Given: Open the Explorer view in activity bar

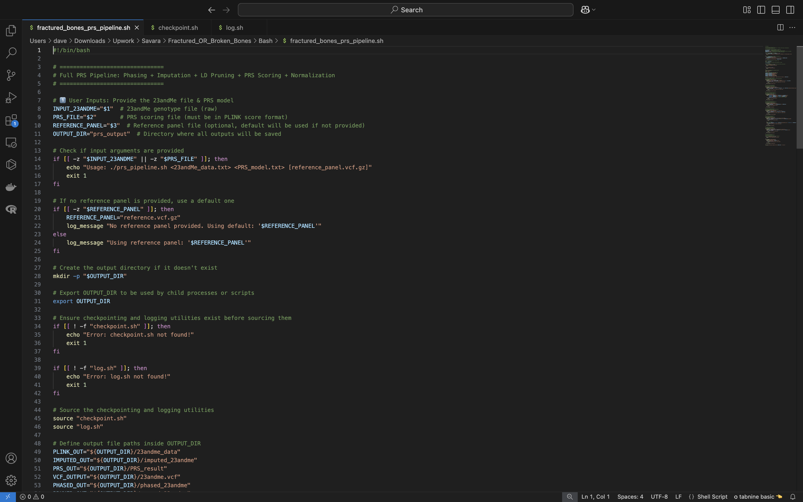Looking at the screenshot, I should coord(11,31).
